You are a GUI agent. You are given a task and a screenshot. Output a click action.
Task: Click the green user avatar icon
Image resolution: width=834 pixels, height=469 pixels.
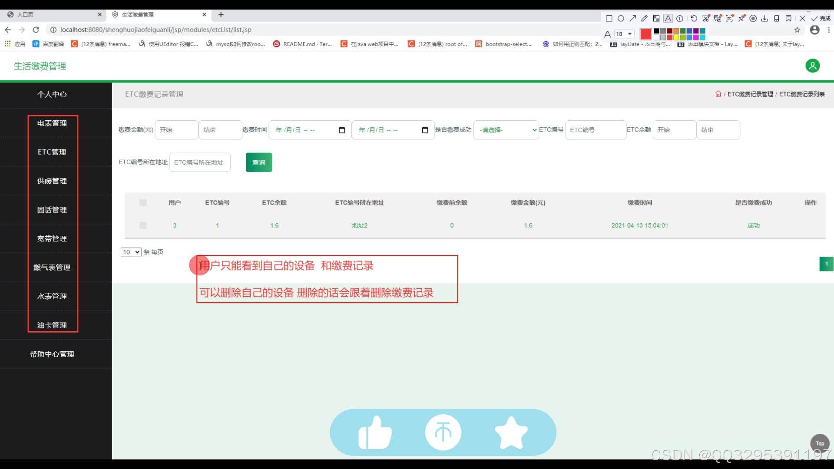coord(812,66)
